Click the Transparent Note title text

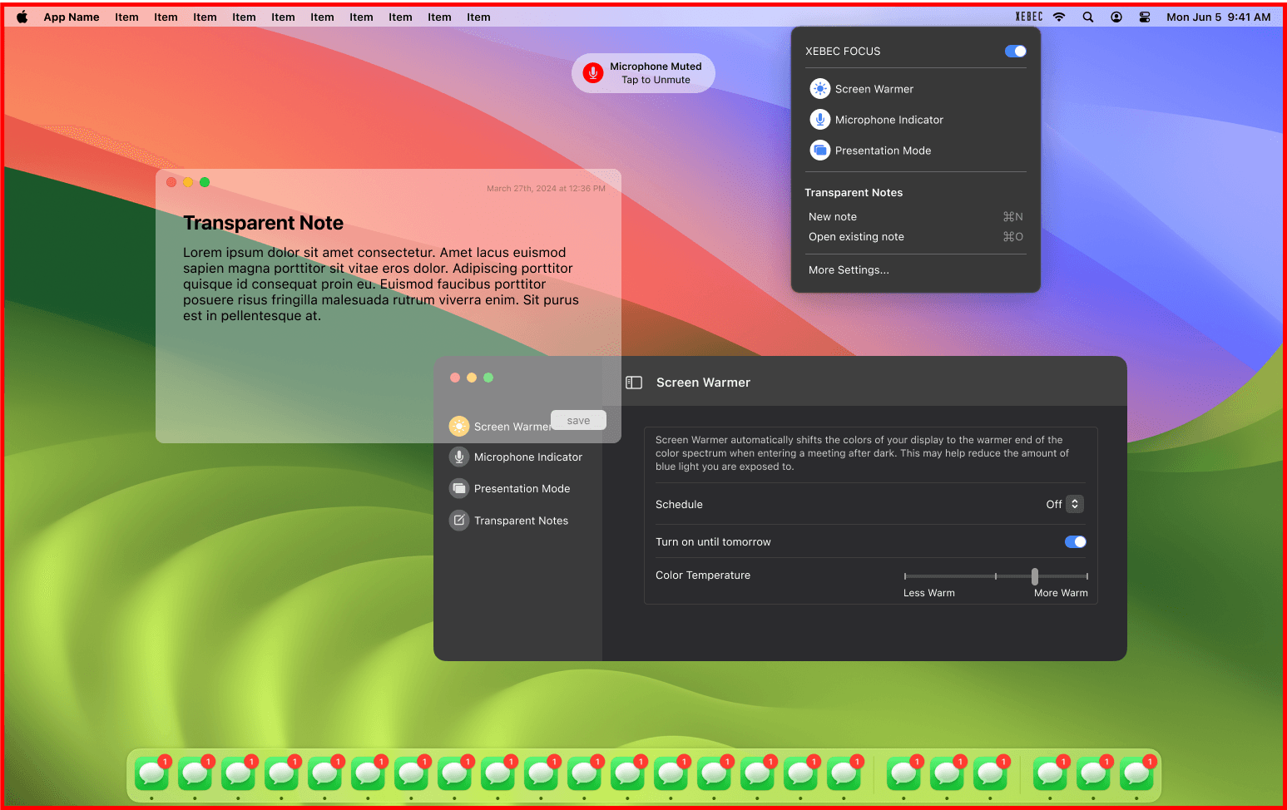(264, 223)
